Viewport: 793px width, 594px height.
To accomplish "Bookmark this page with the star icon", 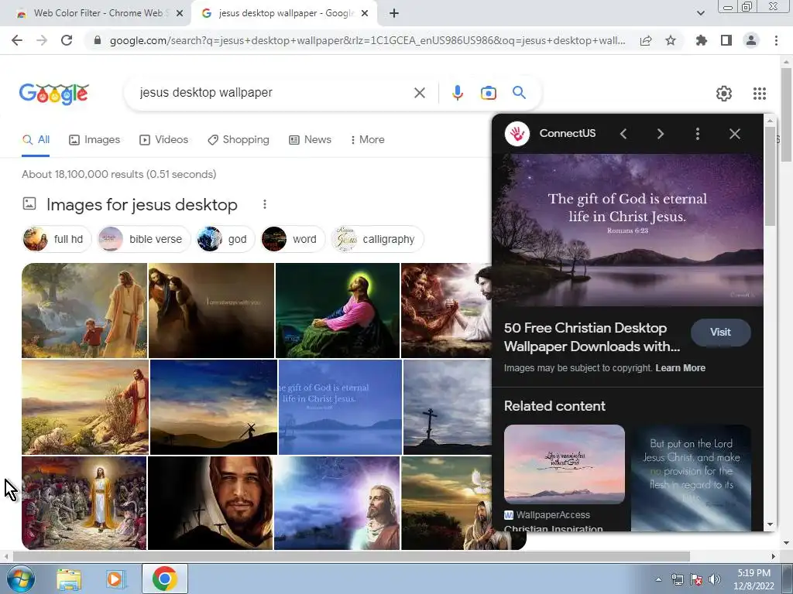I will tap(671, 40).
